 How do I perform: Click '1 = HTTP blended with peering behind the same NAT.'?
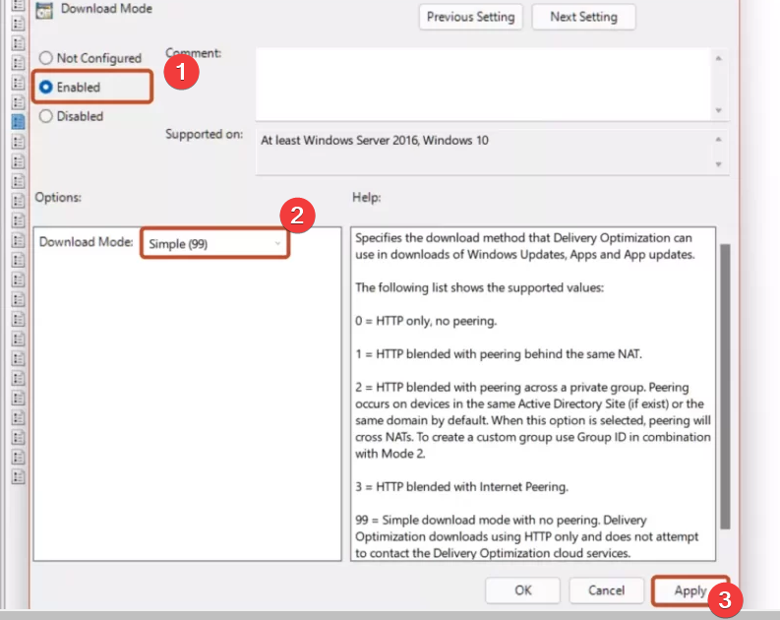(x=499, y=353)
